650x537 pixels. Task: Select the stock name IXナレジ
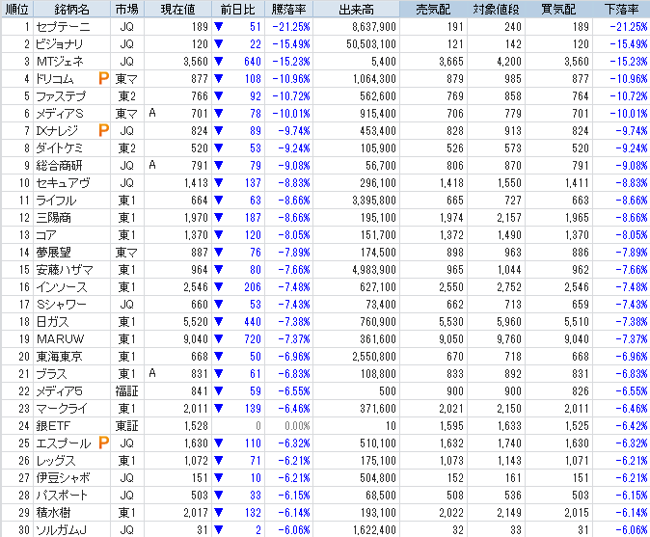(x=57, y=131)
